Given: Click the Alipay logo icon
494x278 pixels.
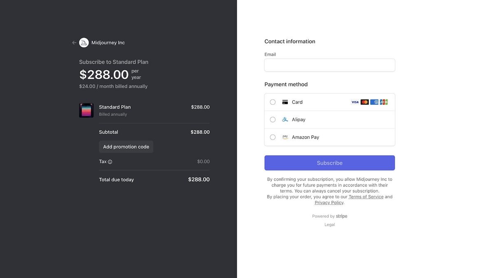Looking at the screenshot, I should point(285,119).
